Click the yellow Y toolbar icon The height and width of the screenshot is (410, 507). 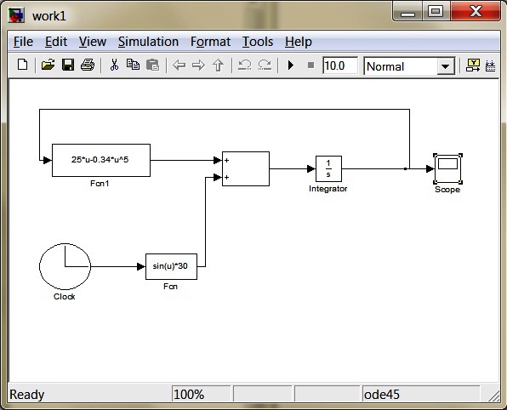click(x=473, y=65)
